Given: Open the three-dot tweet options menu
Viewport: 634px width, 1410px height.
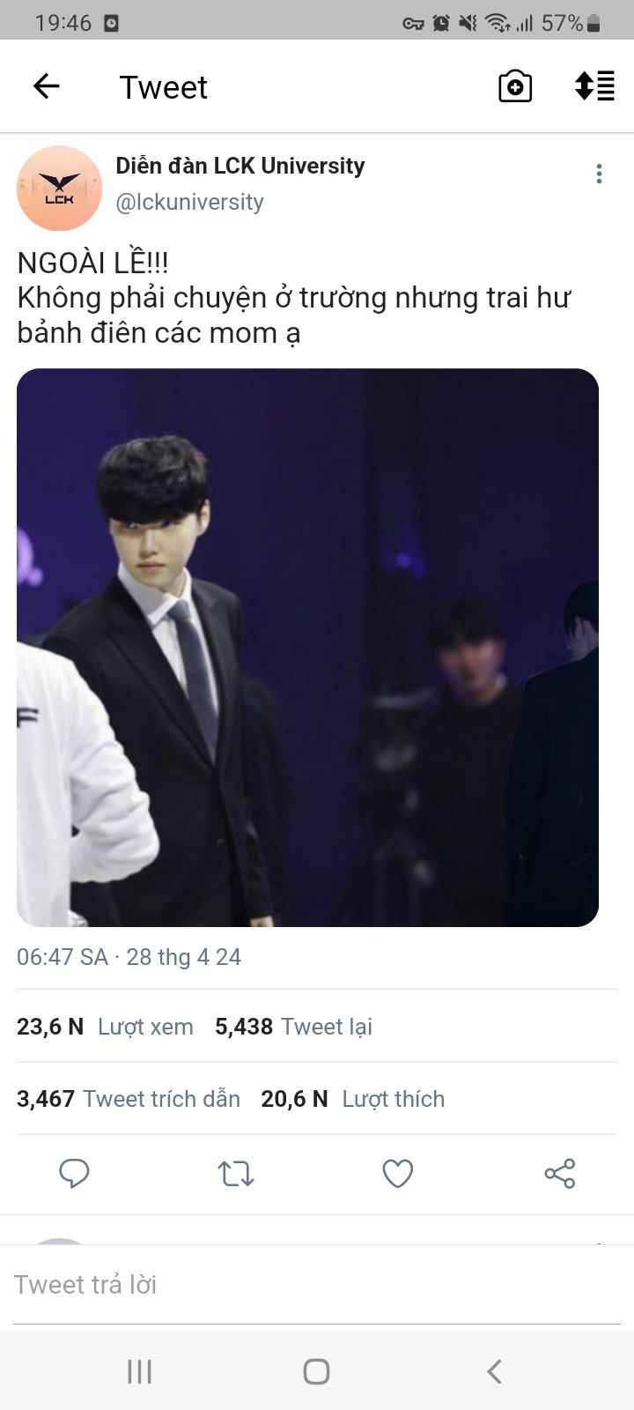Looking at the screenshot, I should (599, 174).
